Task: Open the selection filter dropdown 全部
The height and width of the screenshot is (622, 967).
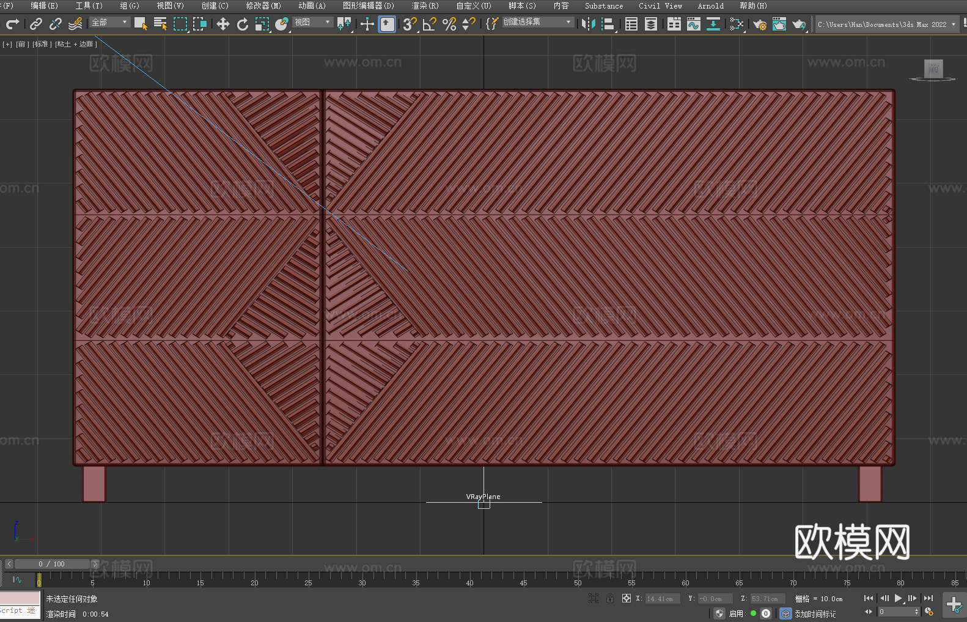Action: pyautogui.click(x=110, y=22)
